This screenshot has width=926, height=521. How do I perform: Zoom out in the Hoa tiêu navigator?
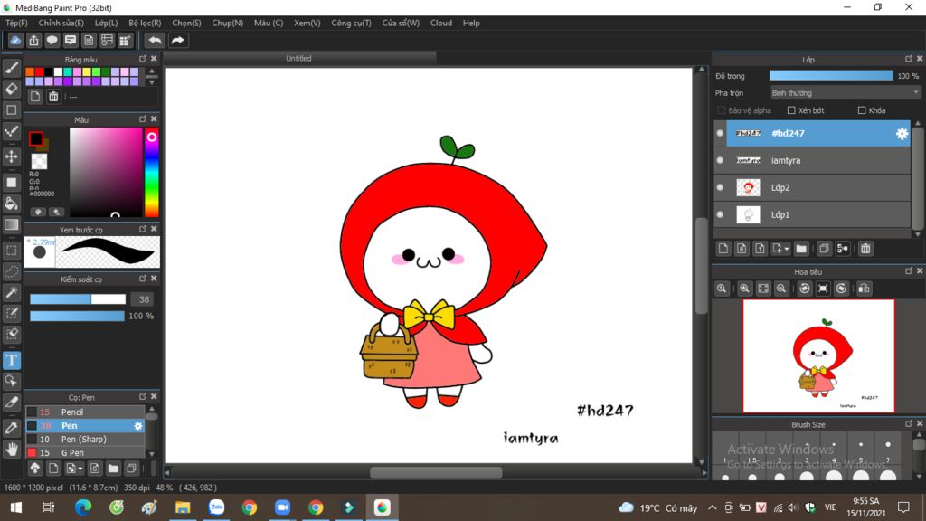(781, 289)
